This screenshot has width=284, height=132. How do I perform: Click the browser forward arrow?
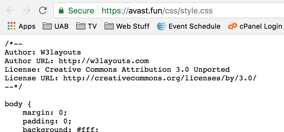tap(27, 10)
